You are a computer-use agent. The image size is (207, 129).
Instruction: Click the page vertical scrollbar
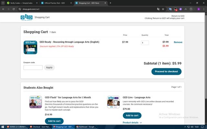click(x=206, y=57)
